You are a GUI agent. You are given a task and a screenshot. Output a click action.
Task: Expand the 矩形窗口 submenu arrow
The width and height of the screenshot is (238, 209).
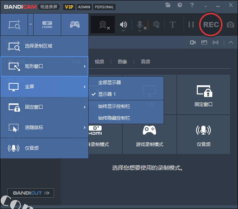85,66
